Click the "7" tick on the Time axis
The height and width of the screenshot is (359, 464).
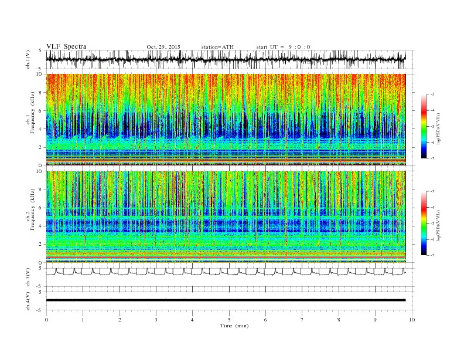click(302, 320)
